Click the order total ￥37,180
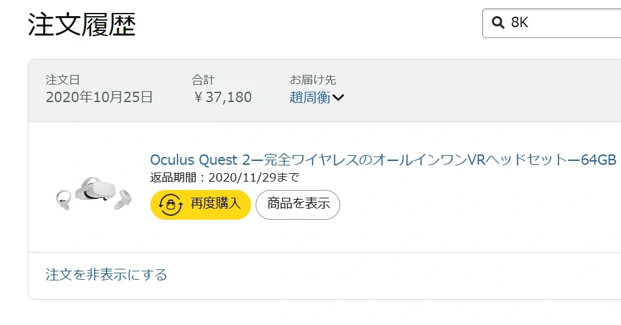Image resolution: width=621 pixels, height=325 pixels. pos(221,98)
